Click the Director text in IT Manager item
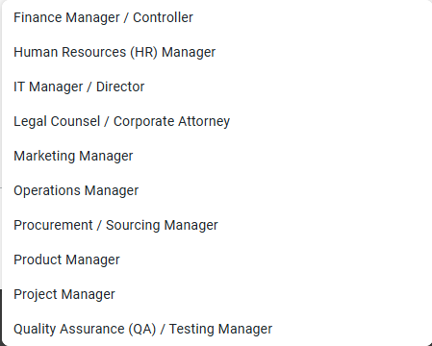The width and height of the screenshot is (432, 346). [120, 86]
